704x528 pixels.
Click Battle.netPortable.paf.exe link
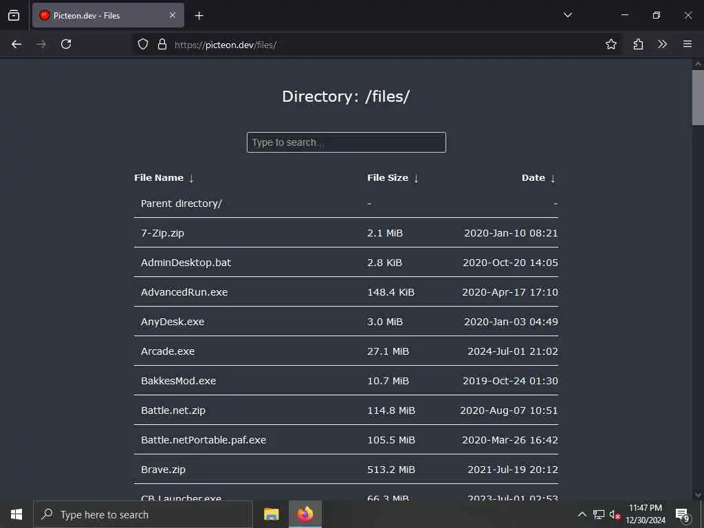pos(203,440)
